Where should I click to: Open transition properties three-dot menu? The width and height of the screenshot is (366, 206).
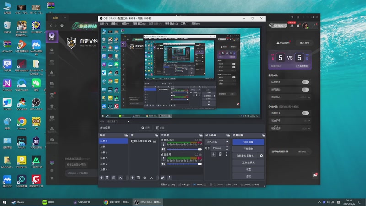pyautogui.click(x=226, y=154)
